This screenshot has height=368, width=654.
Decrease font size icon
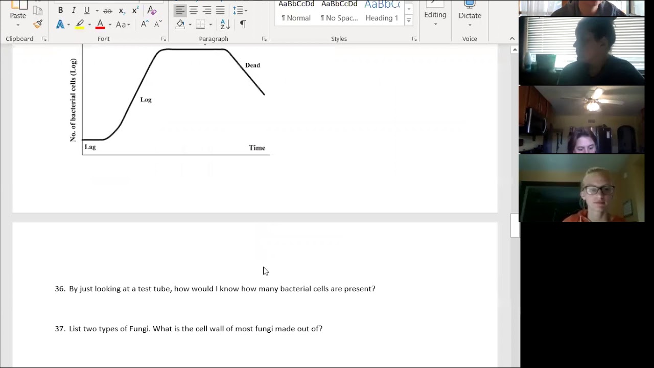point(158,24)
